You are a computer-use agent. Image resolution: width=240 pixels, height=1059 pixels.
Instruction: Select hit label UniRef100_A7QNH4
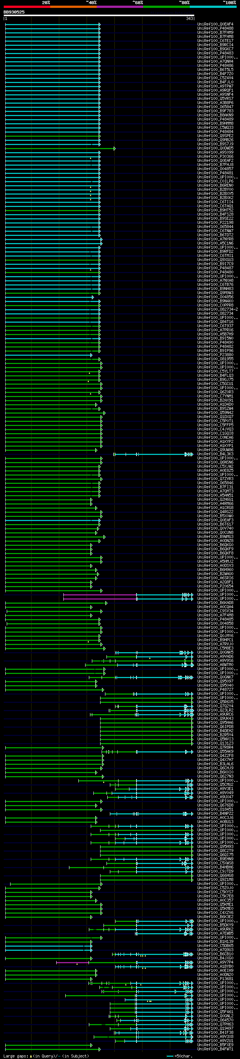coord(215,61)
